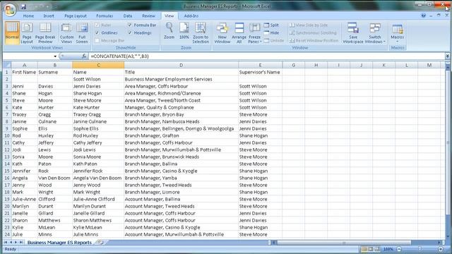Viewport: 452px width, 254px height.
Task: Switch to Page Layout view
Action: (27, 32)
